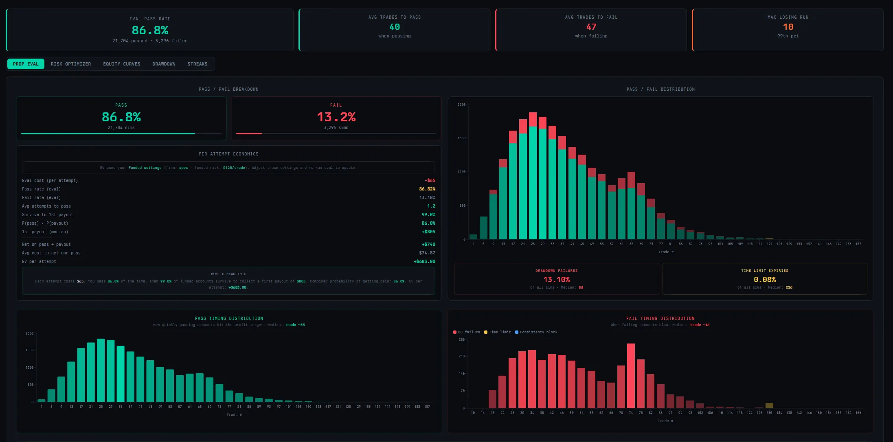Toggle the Time limit legend item
Viewport: 893px width, 442px height.
498,332
